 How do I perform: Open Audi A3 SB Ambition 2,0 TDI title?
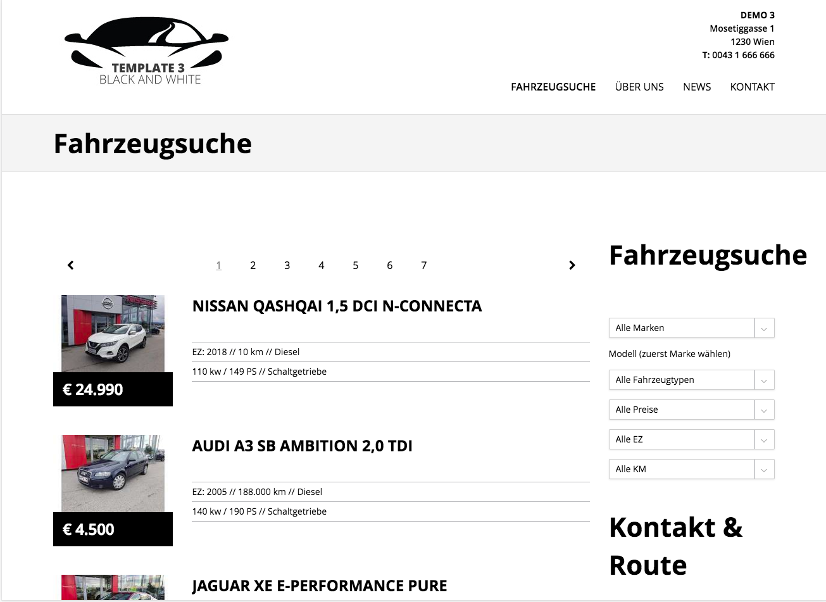(302, 446)
